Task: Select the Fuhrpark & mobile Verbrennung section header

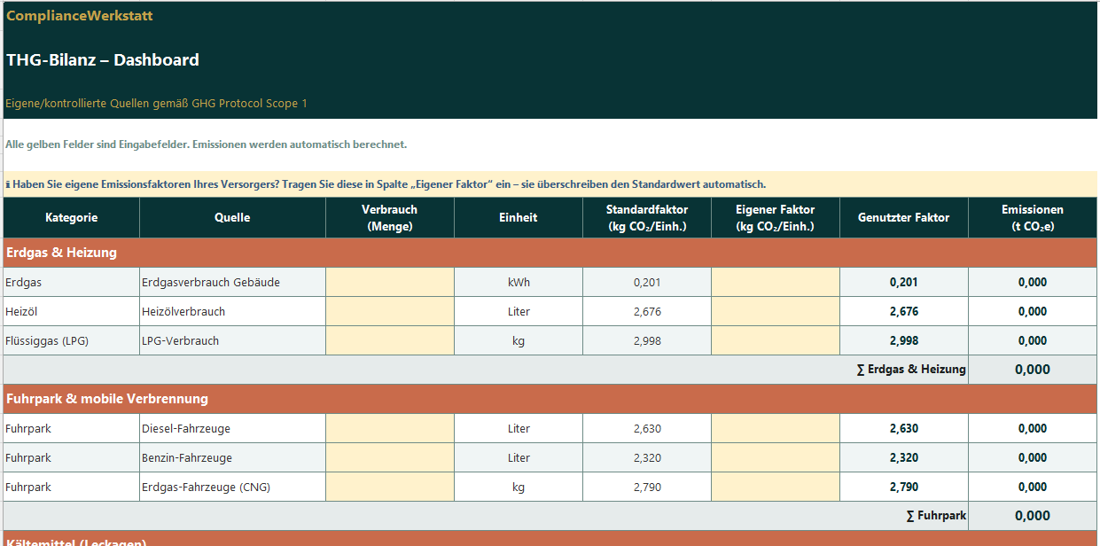Action: [x=106, y=400]
